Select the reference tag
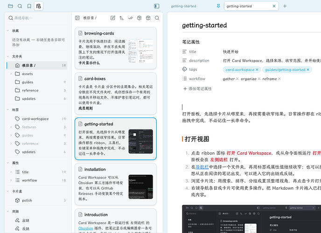321x233 pixels. pos(37,144)
